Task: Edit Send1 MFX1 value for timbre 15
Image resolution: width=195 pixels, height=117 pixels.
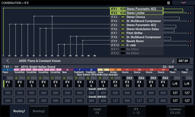Action: tap(175, 93)
